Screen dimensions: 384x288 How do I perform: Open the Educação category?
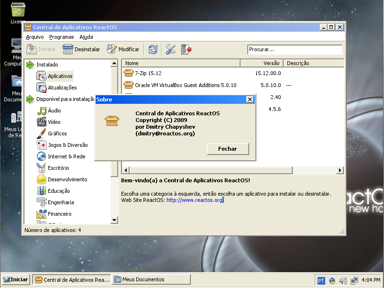coord(59,191)
